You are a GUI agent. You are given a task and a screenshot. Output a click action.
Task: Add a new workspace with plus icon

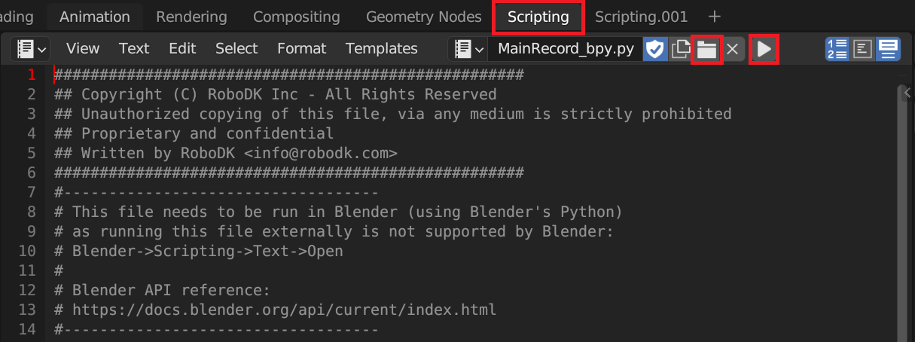pos(715,17)
